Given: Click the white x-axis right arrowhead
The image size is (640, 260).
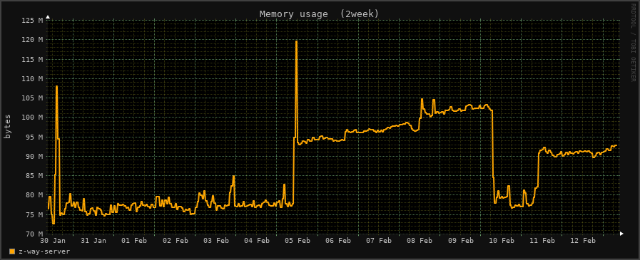Looking at the screenshot, I should (x=621, y=234).
